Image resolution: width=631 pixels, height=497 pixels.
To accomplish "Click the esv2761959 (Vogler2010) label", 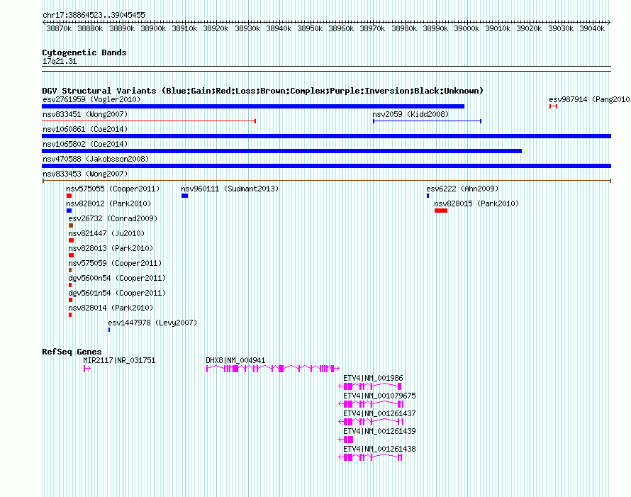I will (91, 99).
